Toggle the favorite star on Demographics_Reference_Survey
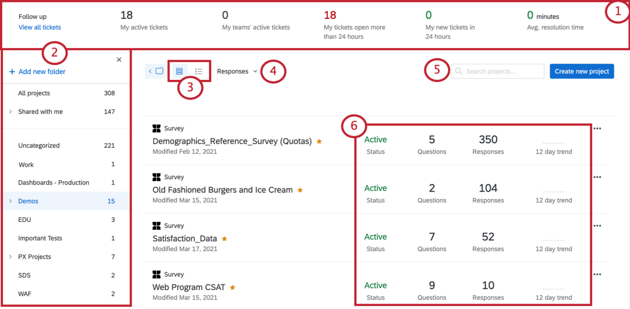630x309 pixels. (x=319, y=141)
